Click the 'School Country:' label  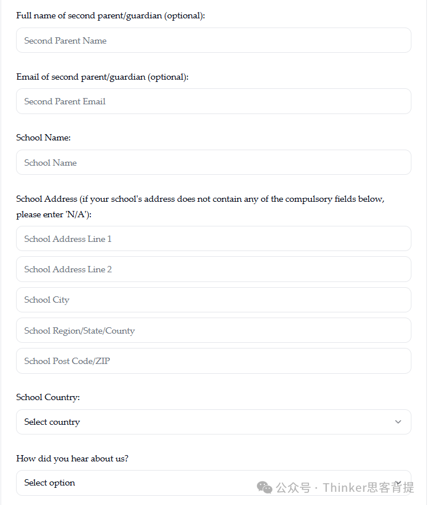(48, 397)
